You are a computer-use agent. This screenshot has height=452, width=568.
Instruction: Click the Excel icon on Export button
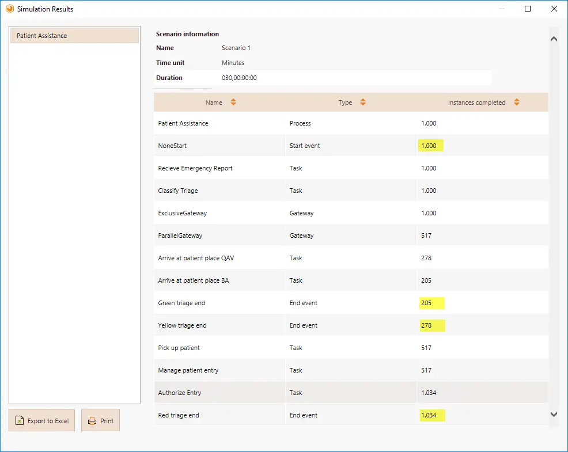tap(19, 420)
